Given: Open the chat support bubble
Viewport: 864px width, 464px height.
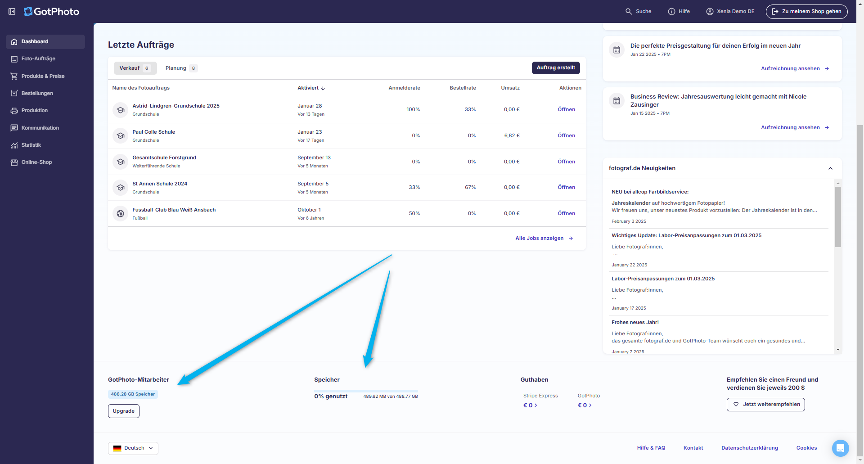Looking at the screenshot, I should [x=840, y=448].
